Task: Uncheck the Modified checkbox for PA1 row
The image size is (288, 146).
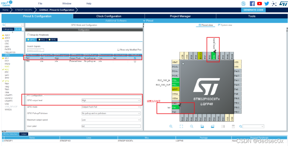Action: pyautogui.click(x=135, y=58)
